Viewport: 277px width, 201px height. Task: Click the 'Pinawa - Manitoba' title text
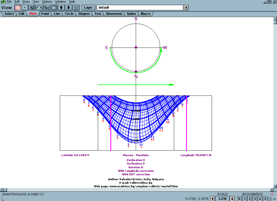(135, 155)
